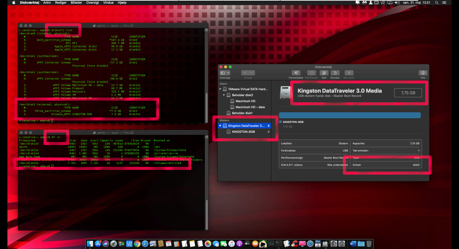Collapse the Kingston DataTraveler disclosure triangle
The width and height of the screenshot is (459, 249).
pyautogui.click(x=221, y=126)
